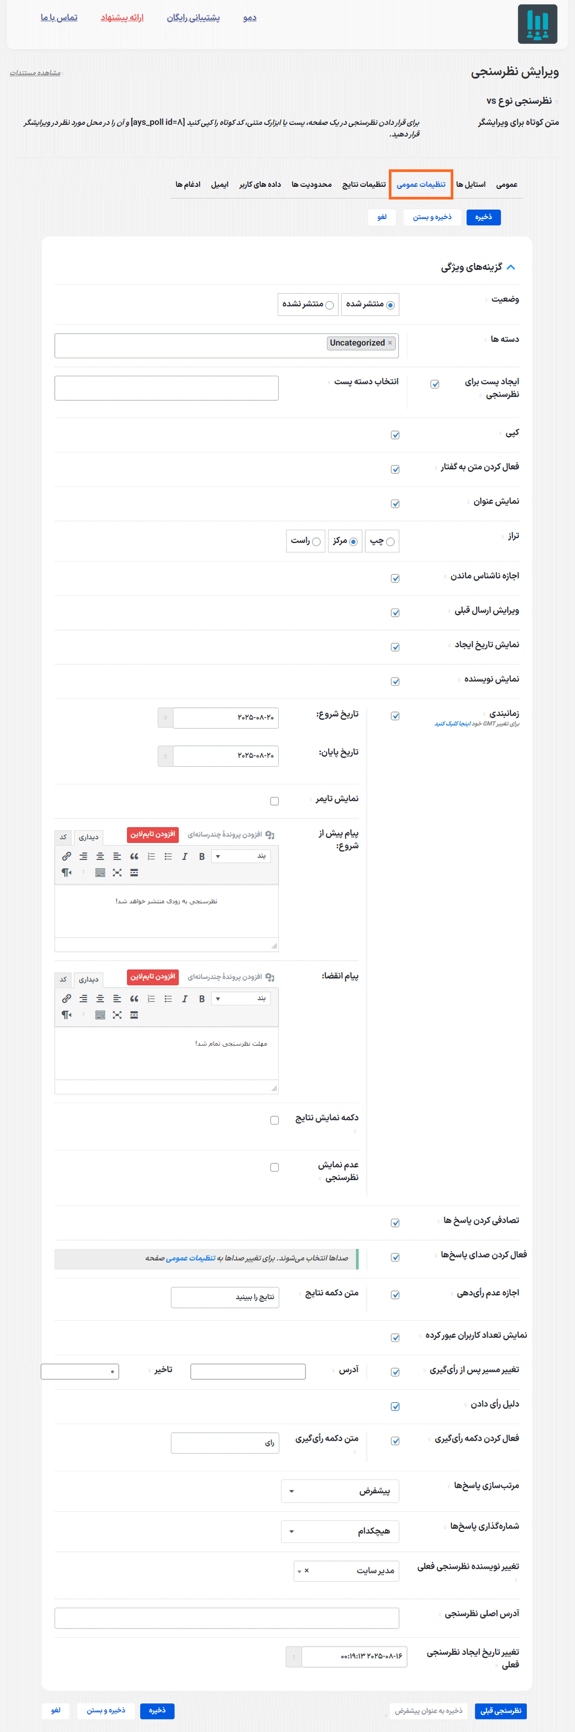Click numbered list in expiration message editor
The height and width of the screenshot is (1732, 575).
(151, 999)
